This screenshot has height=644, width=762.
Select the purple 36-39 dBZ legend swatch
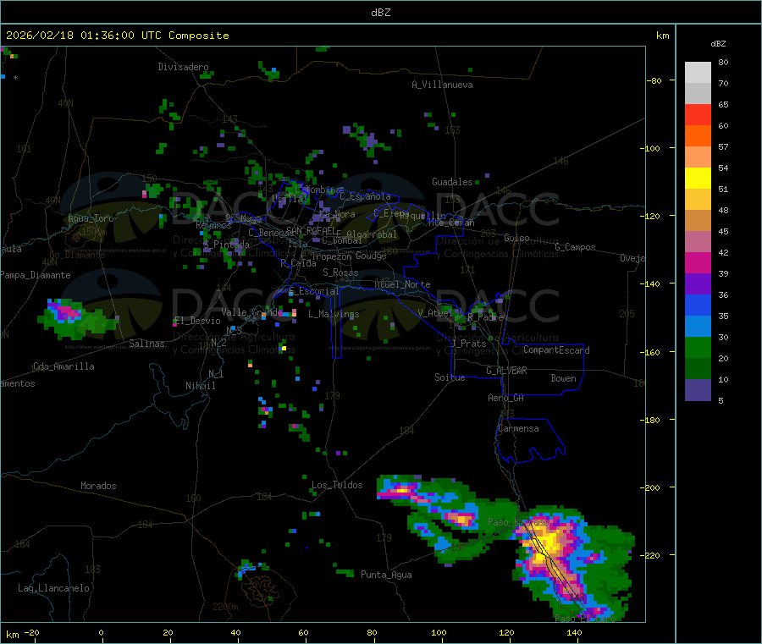(698, 284)
